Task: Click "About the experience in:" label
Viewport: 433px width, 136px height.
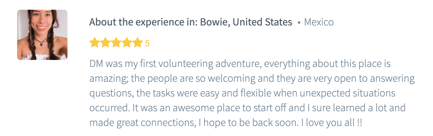Action: 143,22
